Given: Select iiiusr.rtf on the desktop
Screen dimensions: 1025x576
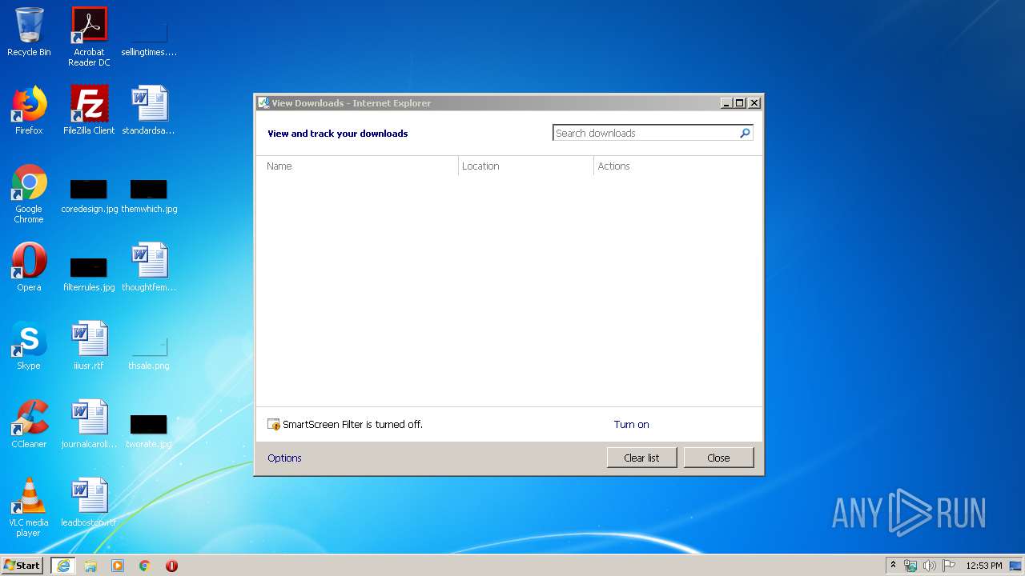Looking at the screenshot, I should [89, 346].
